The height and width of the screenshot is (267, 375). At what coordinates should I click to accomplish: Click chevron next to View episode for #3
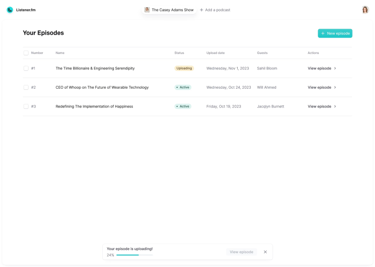[x=335, y=107]
